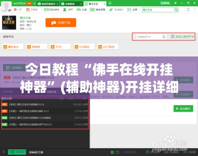Close the 全部游戏 tab
Screen dimensions: 198x156
(x=81, y=4)
